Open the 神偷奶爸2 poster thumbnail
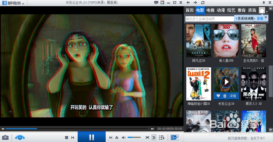Screen dimensions: 273x142 point(198,84)
